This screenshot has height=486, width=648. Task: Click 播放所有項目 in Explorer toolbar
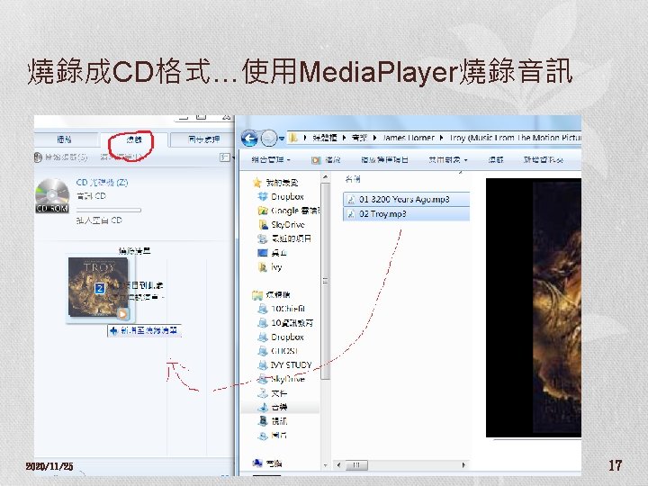[385, 159]
